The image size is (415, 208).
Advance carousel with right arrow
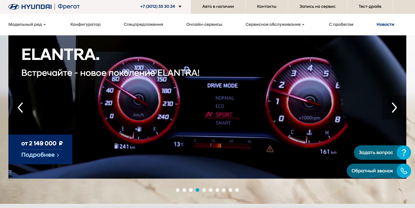coord(394,108)
